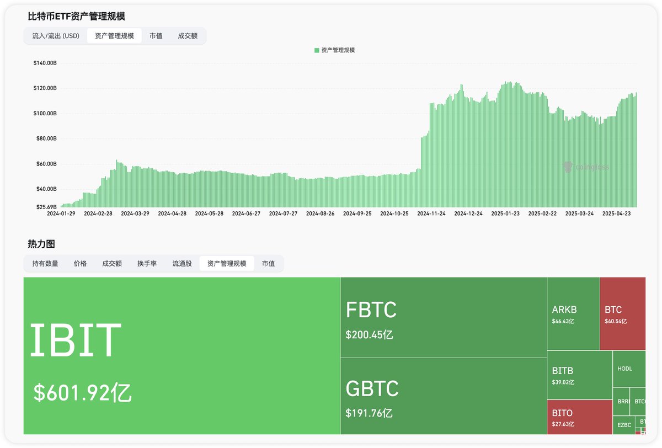Click the $200.45亿 value text
Screen dimensions: 662x448
pyautogui.click(x=370, y=334)
